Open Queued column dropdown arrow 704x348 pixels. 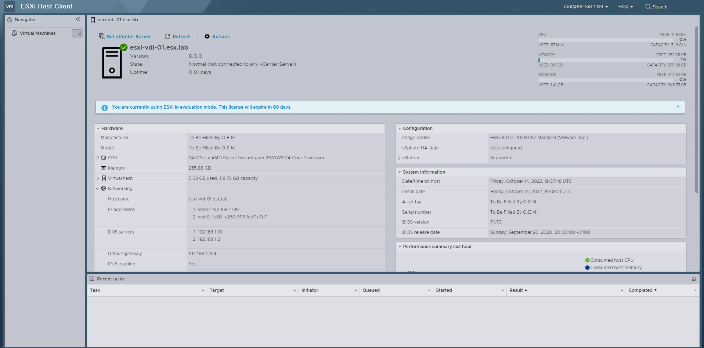(x=429, y=290)
